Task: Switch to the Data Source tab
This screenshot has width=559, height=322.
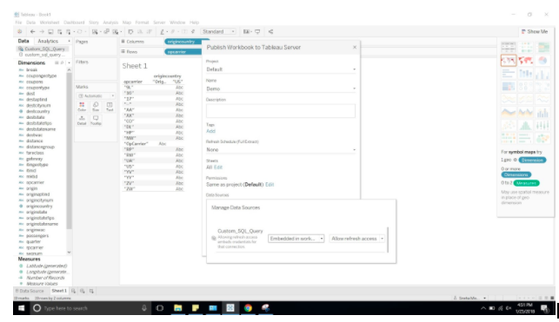Action: point(30,291)
